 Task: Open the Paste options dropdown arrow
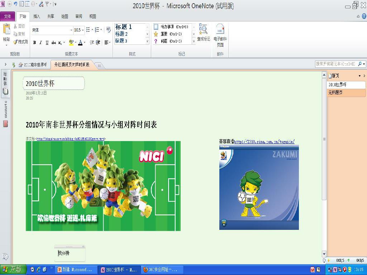click(6, 45)
